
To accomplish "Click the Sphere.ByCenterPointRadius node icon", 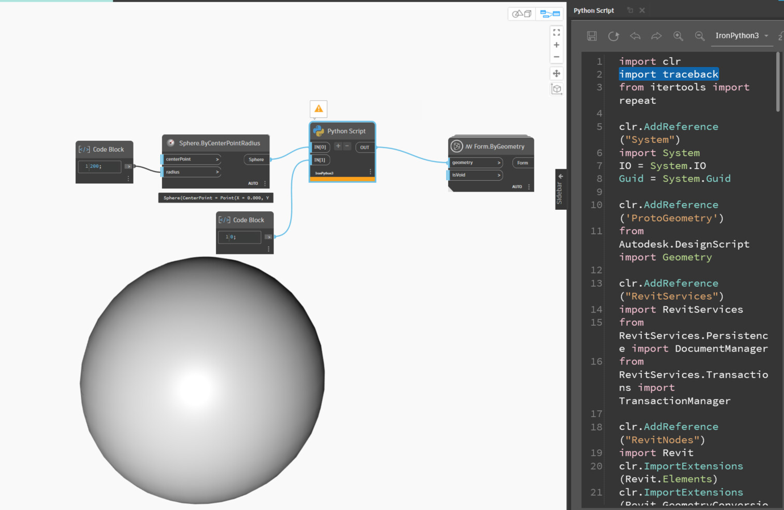I will click(171, 143).
